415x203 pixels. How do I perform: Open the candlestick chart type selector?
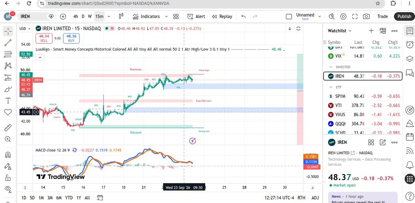[x=121, y=16]
